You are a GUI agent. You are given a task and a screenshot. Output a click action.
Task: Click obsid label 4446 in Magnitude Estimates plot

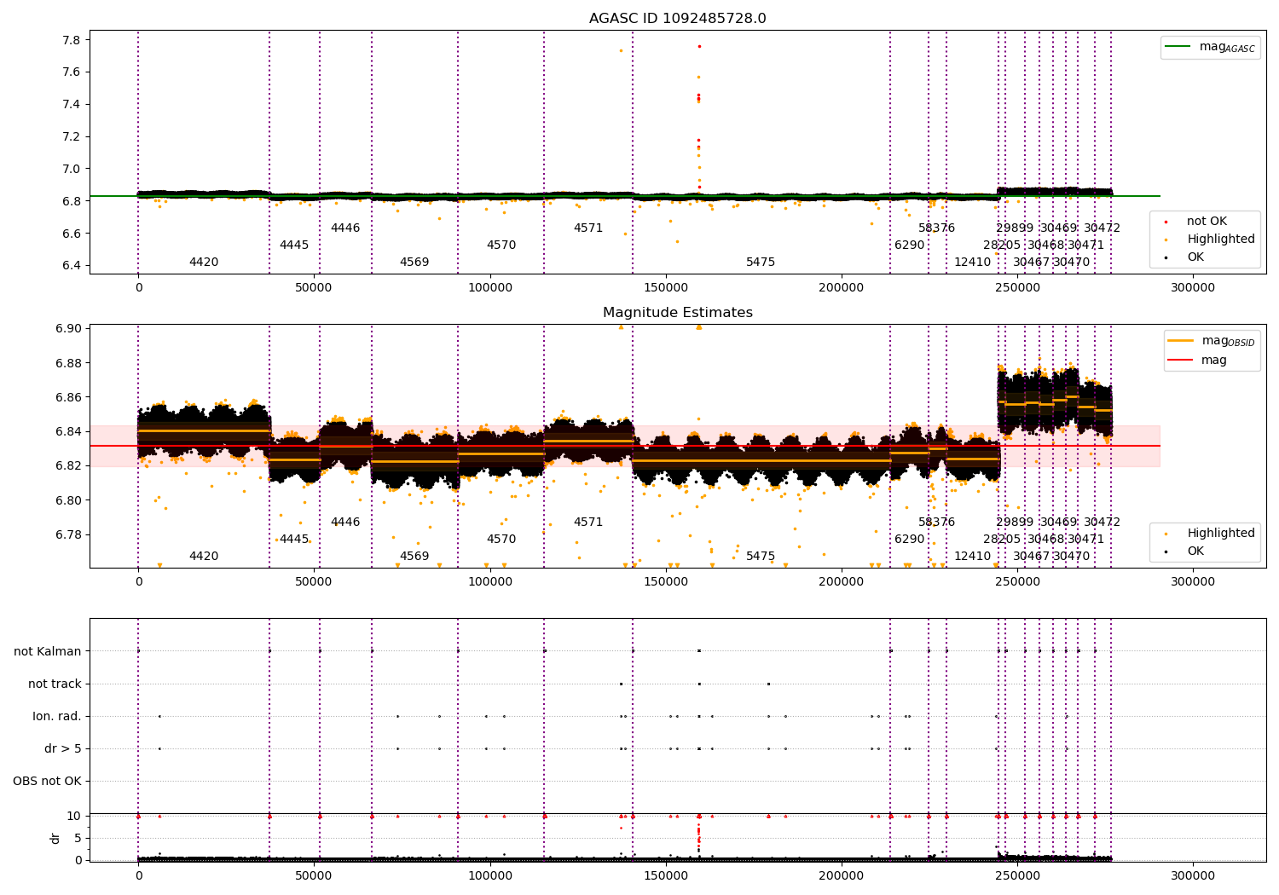pos(345,523)
